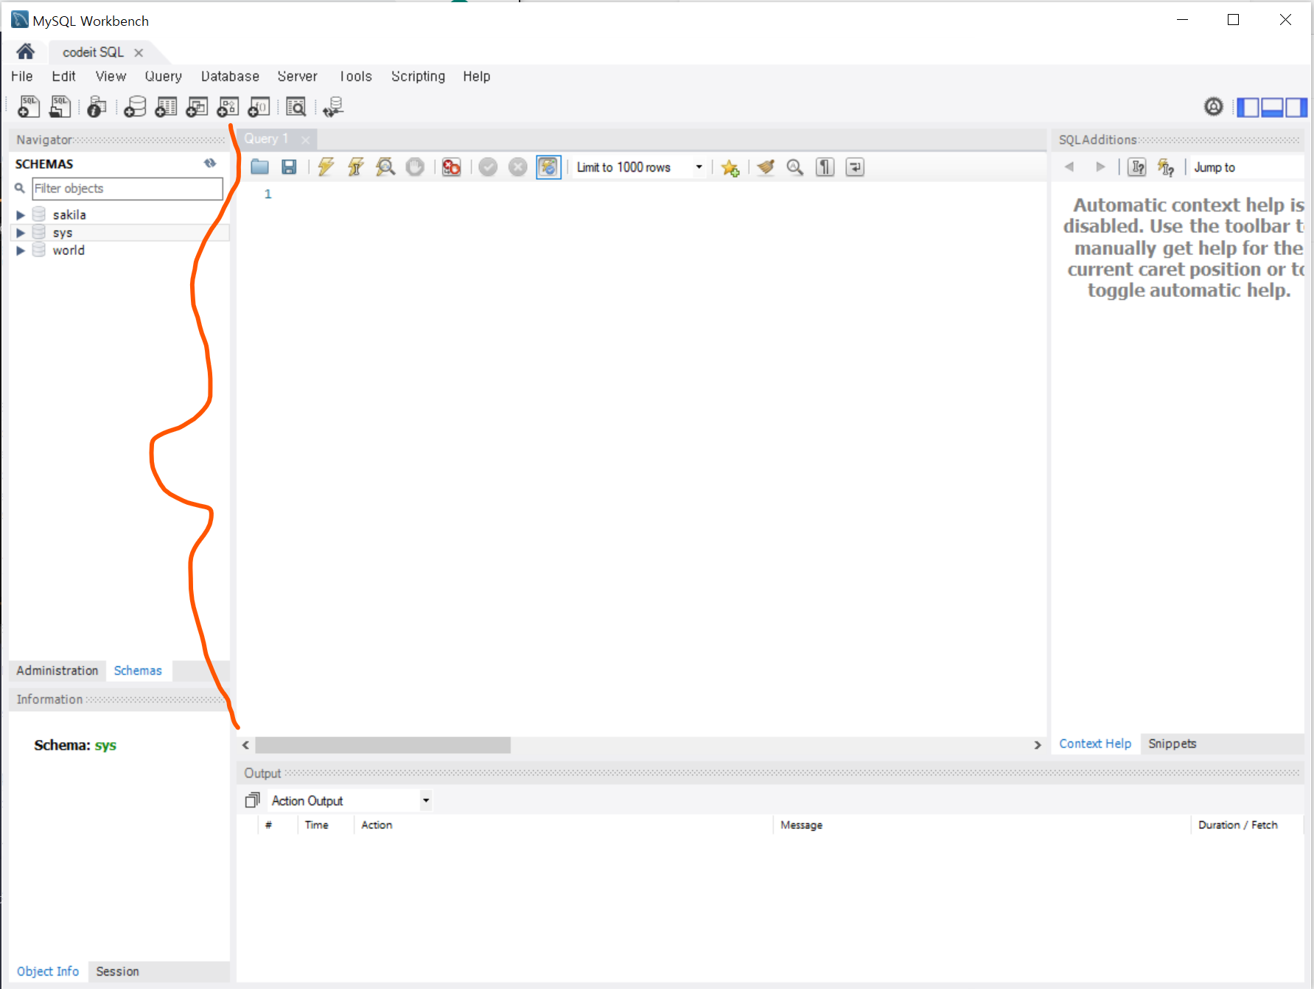Toggle invisible characters display
Image resolution: width=1314 pixels, height=989 pixels.
[x=825, y=167]
